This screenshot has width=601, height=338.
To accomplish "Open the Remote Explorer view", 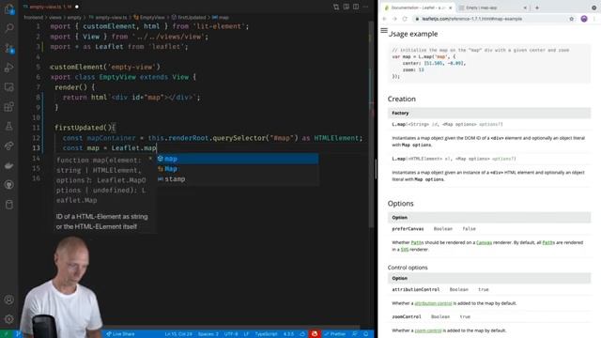I will tap(8, 87).
